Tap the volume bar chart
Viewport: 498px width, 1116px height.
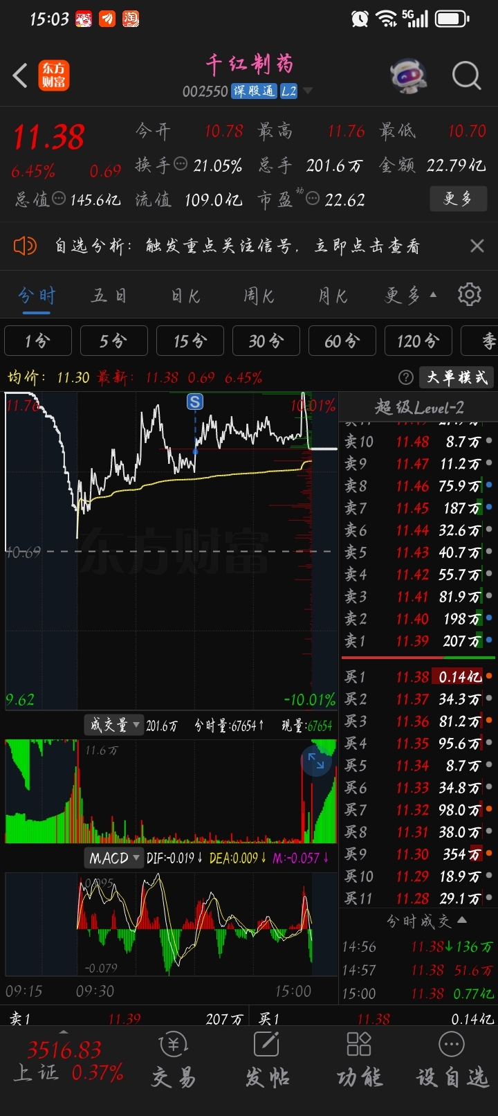[x=171, y=791]
